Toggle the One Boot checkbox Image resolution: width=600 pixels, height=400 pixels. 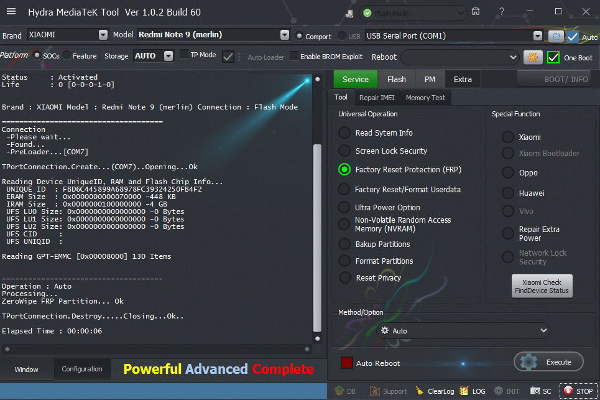(x=553, y=58)
